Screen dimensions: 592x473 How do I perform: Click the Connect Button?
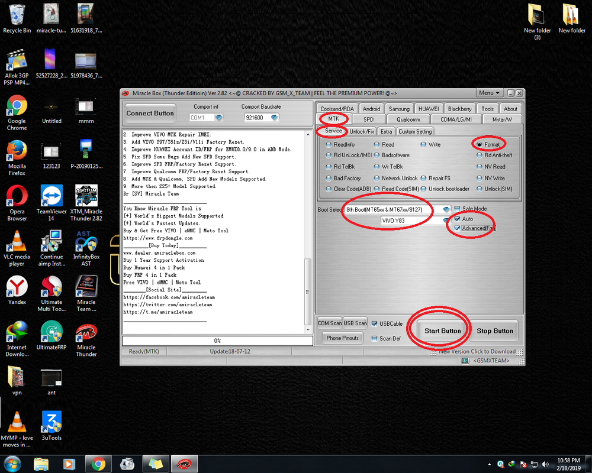[x=150, y=113]
